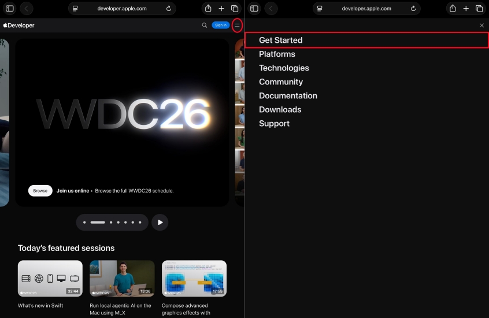Click the Sign in button
489x318 pixels.
tap(220, 25)
